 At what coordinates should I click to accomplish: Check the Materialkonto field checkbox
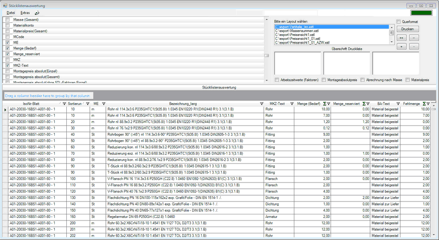point(8,25)
